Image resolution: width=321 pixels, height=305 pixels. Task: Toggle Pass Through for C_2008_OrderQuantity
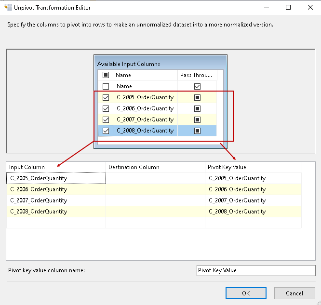197,131
